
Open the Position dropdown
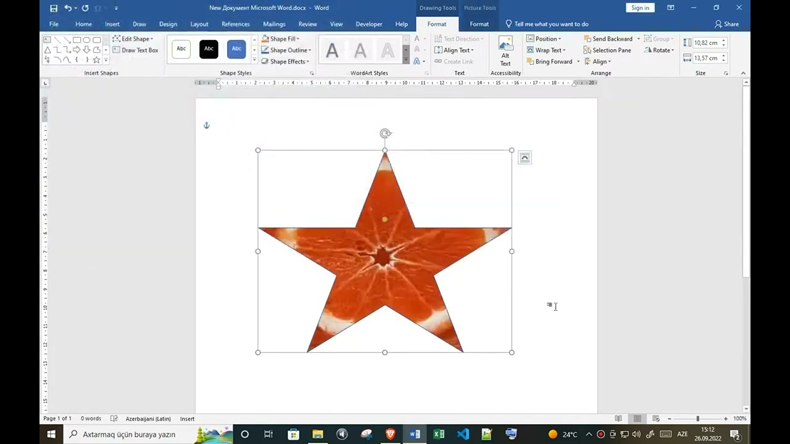[544, 39]
